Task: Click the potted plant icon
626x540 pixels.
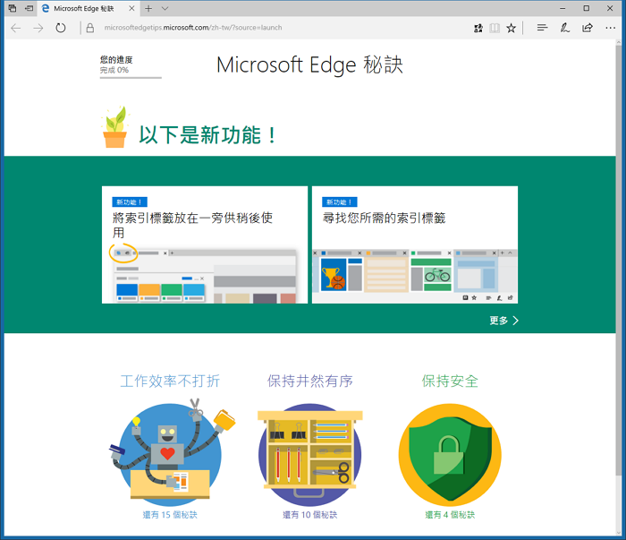Action: point(115,126)
